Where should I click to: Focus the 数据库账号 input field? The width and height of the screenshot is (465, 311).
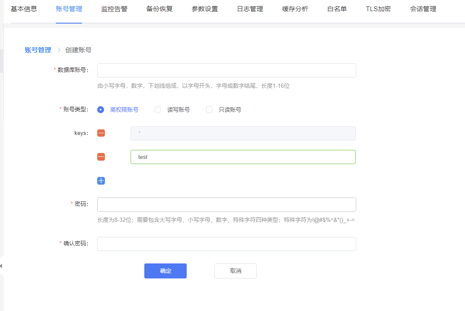point(227,71)
